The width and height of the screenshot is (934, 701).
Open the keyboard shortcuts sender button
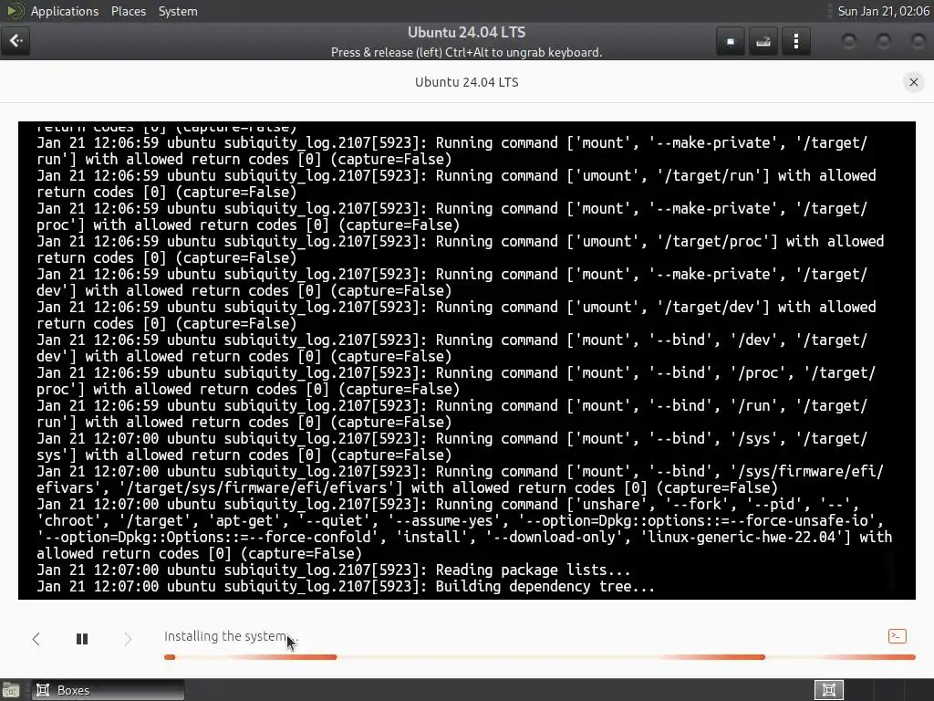[763, 41]
